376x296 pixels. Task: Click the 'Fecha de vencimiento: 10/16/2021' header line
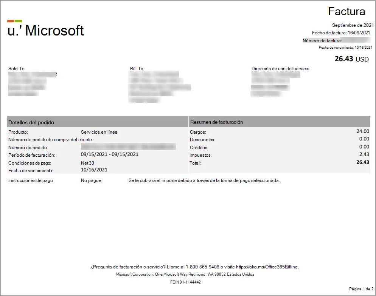[x=345, y=48]
